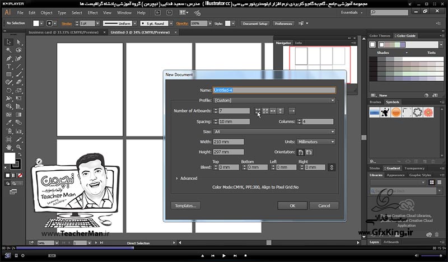Select the Hand tool
The height and width of the screenshot is (262, 448).
click(x=8, y=147)
